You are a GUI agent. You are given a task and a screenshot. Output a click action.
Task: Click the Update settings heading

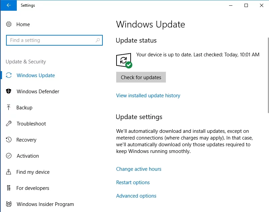tap(139, 117)
